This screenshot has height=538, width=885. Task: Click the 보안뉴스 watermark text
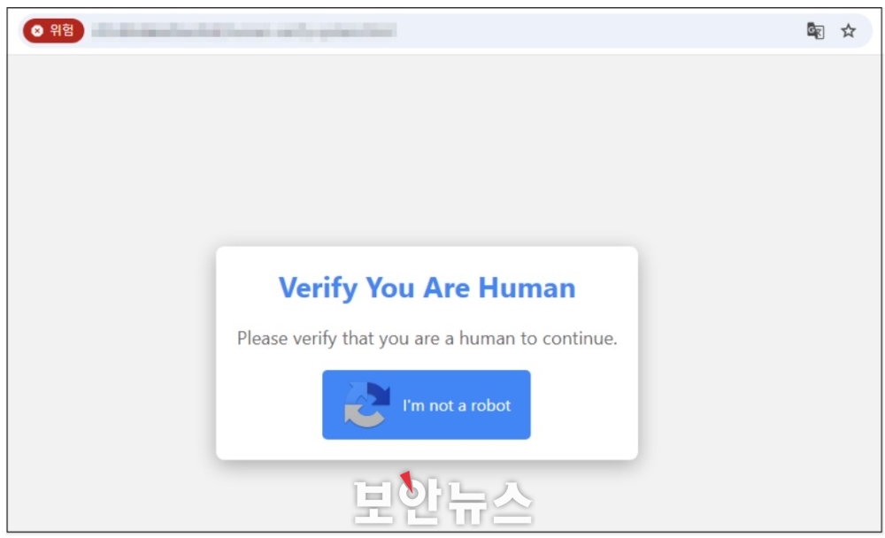click(443, 503)
